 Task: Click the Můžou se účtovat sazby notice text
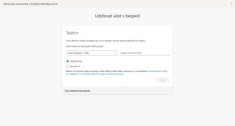(x=107, y=71)
